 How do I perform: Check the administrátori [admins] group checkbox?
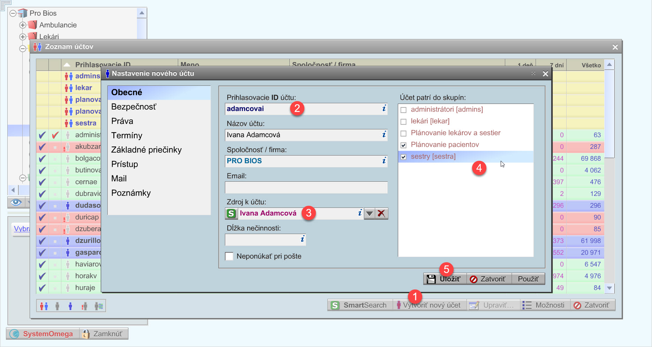click(x=403, y=110)
